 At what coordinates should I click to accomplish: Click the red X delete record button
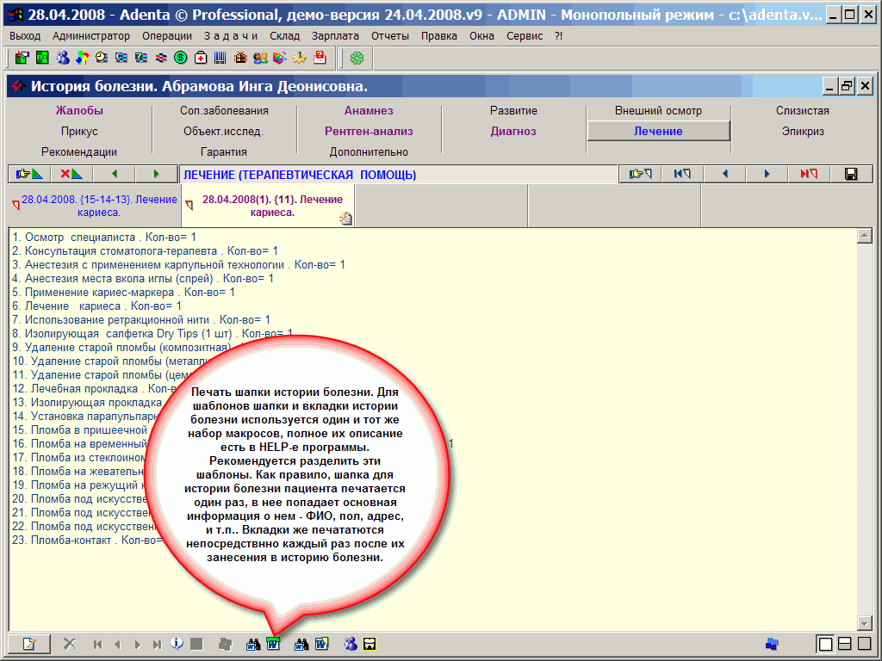coord(70,174)
